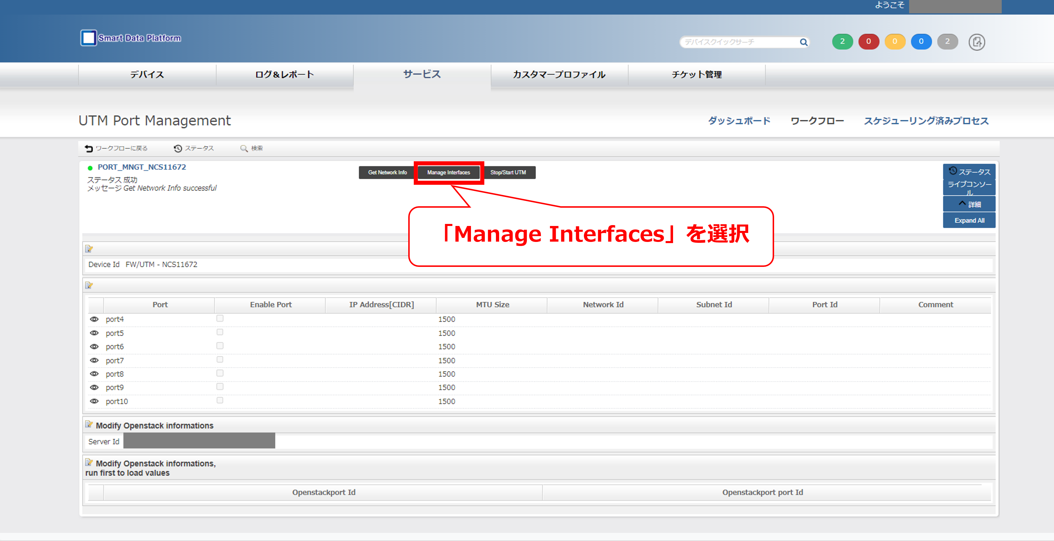The width and height of the screenshot is (1054, 541).
Task: Click the eye icon for port7
Action: coord(94,360)
